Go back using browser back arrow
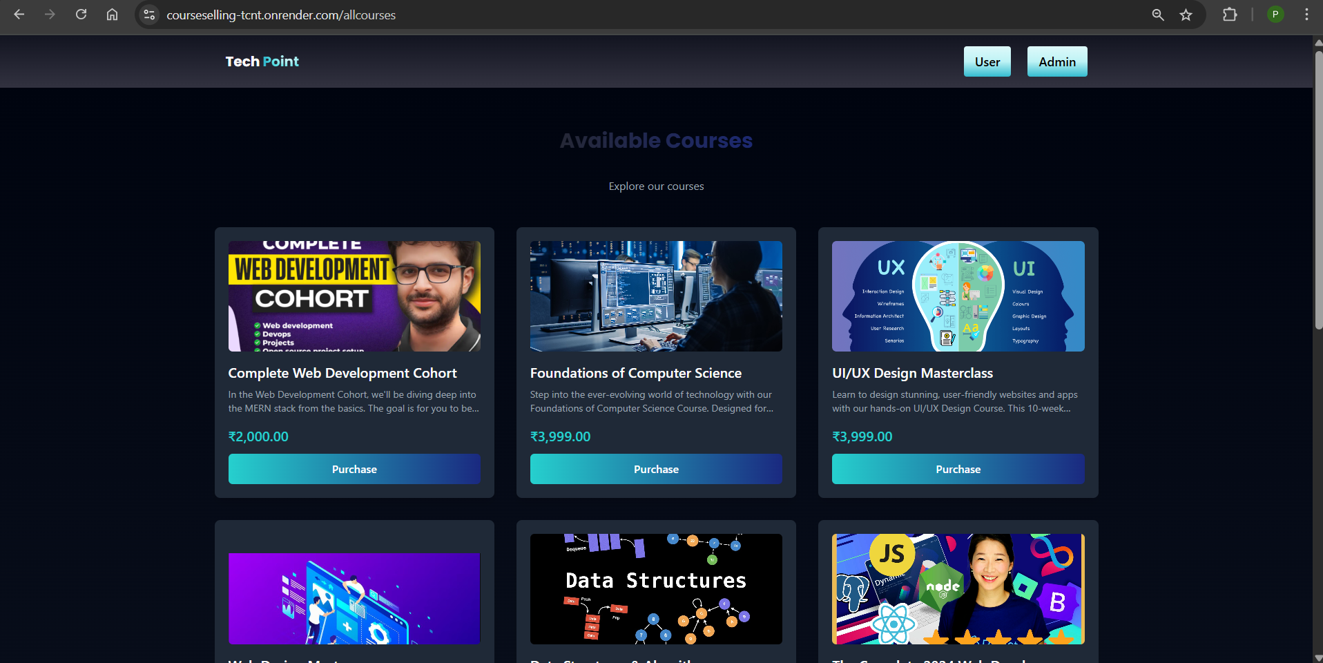Viewport: 1323px width, 663px height. click(19, 15)
